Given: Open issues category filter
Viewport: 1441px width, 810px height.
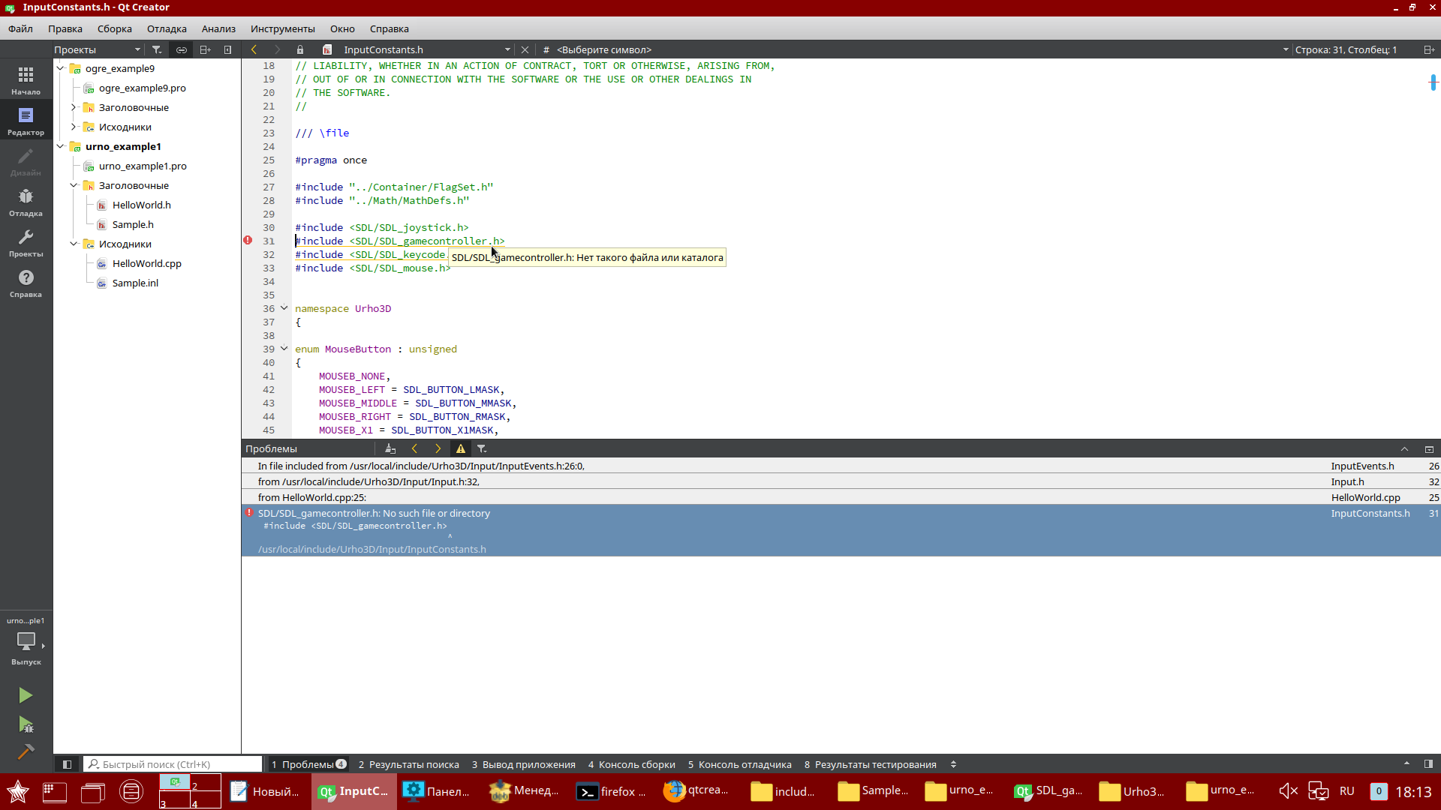Looking at the screenshot, I should pyautogui.click(x=482, y=448).
